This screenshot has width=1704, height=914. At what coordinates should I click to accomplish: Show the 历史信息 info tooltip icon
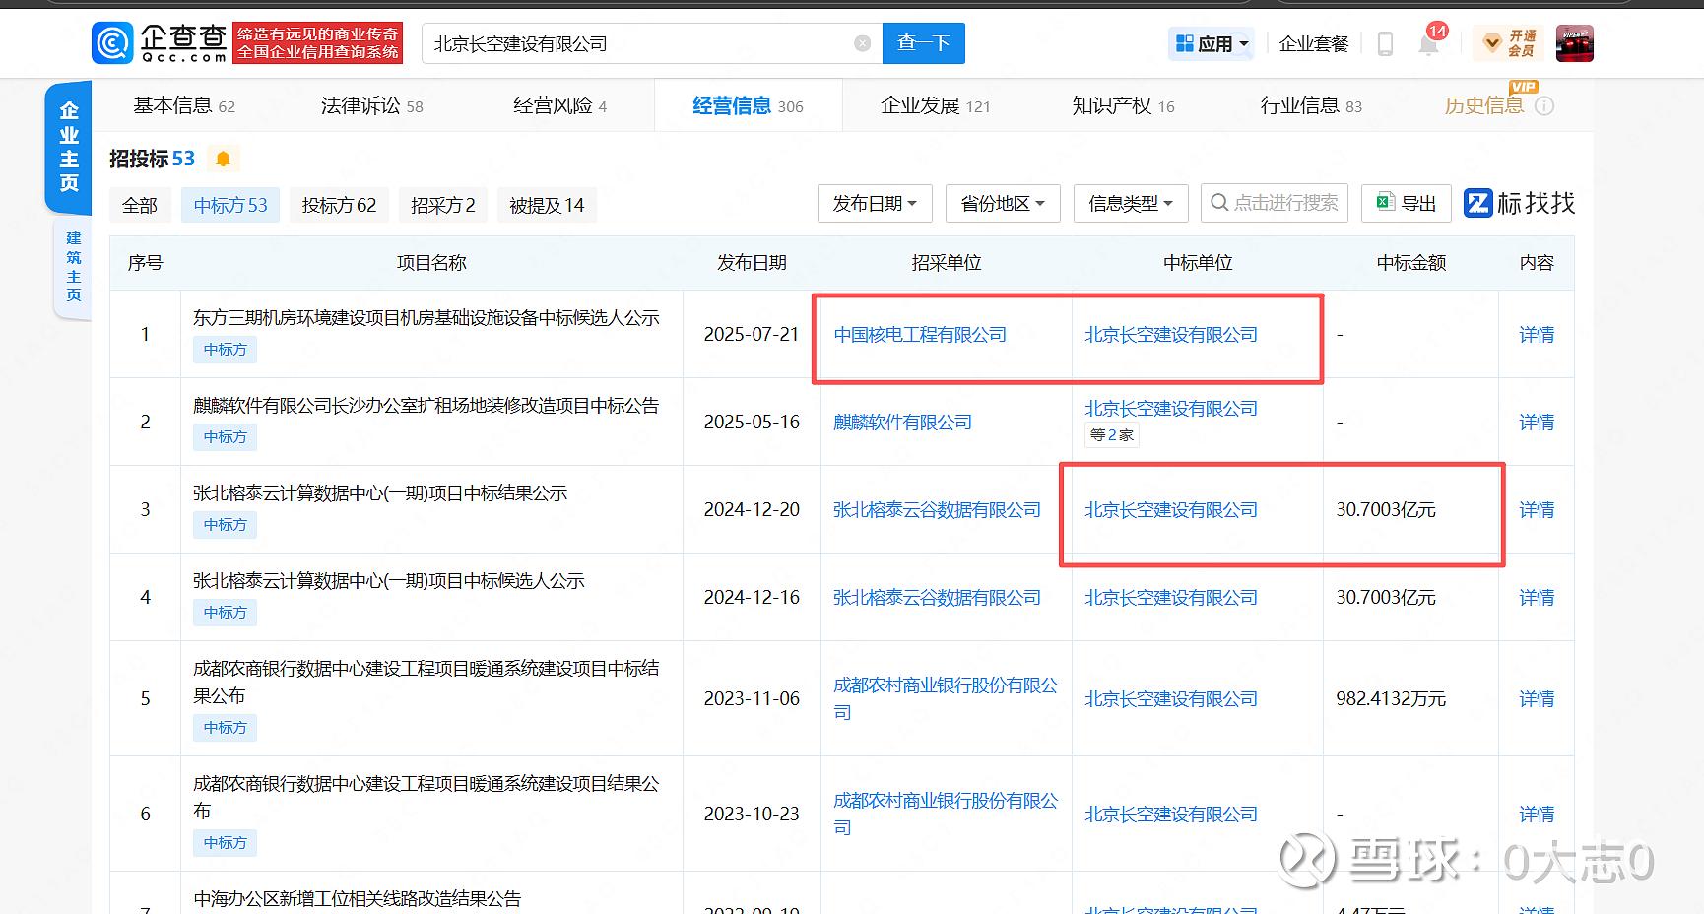[x=1544, y=106]
